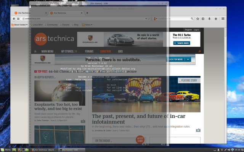Screen dimensions: 244x152
Task: Open the FORUMS nav item on Ars Technica
Action: tap(89, 51)
